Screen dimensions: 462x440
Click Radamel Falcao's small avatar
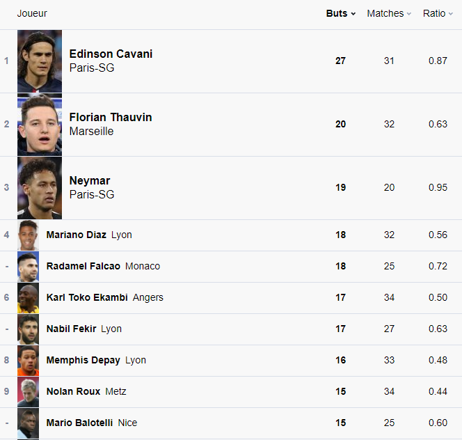[29, 267]
